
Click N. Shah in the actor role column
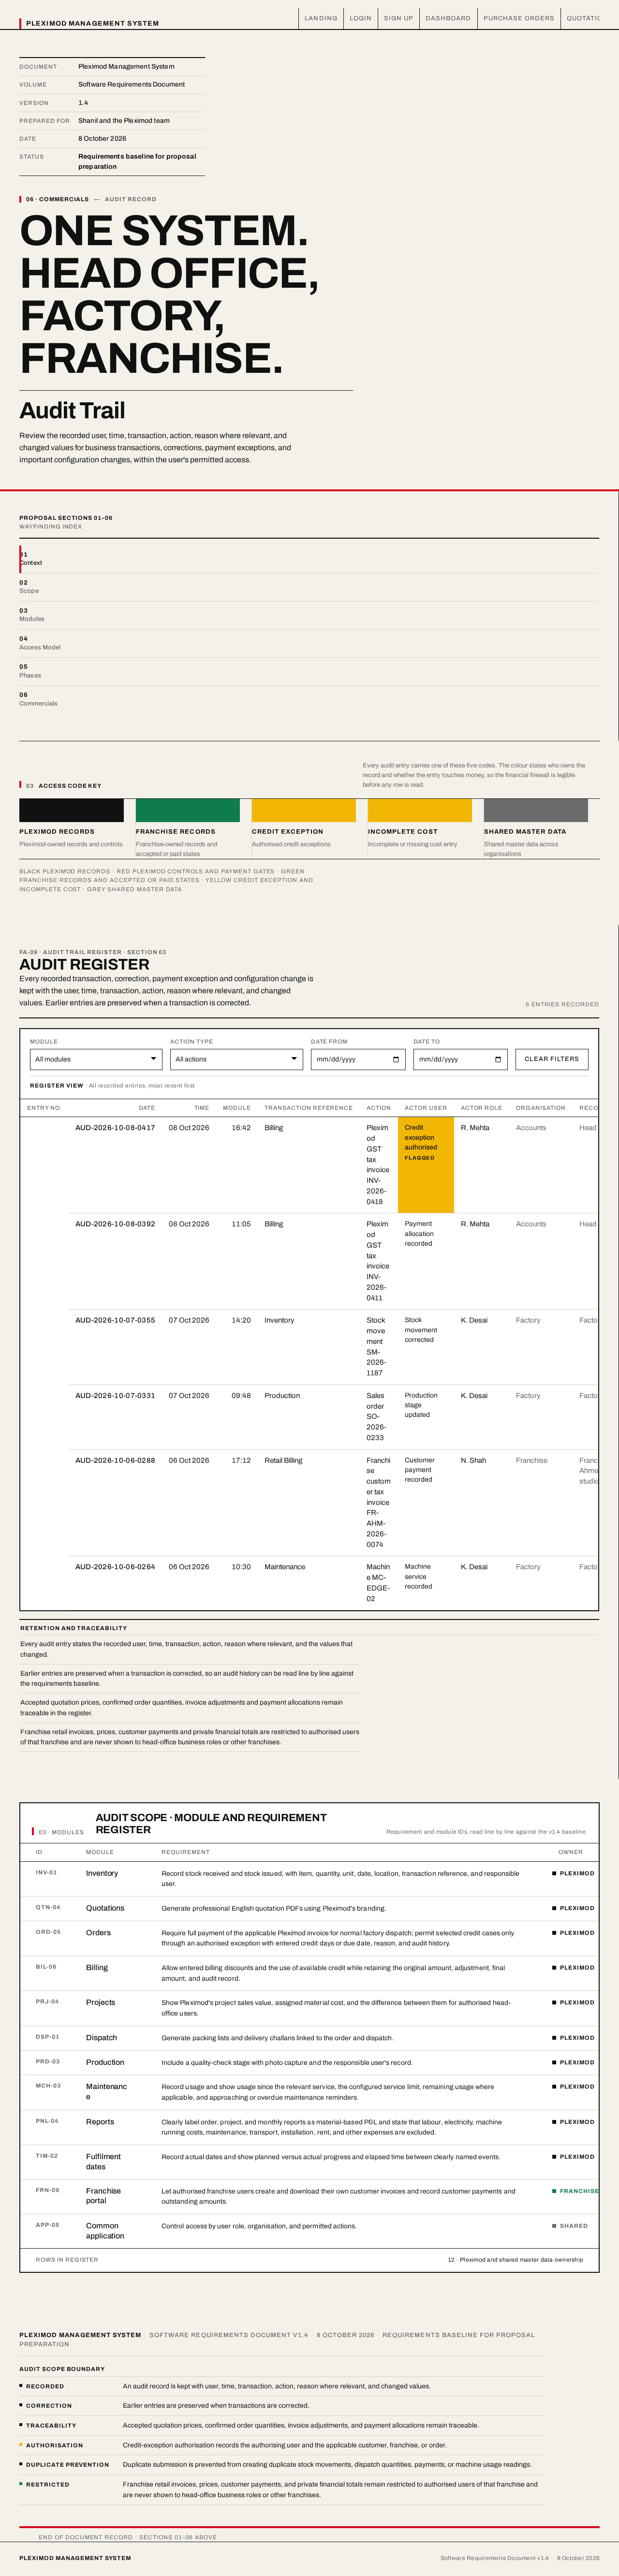(x=474, y=1461)
